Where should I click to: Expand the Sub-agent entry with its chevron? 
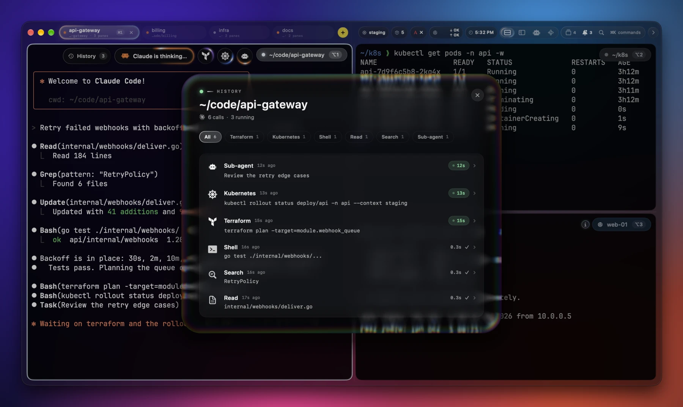click(474, 166)
